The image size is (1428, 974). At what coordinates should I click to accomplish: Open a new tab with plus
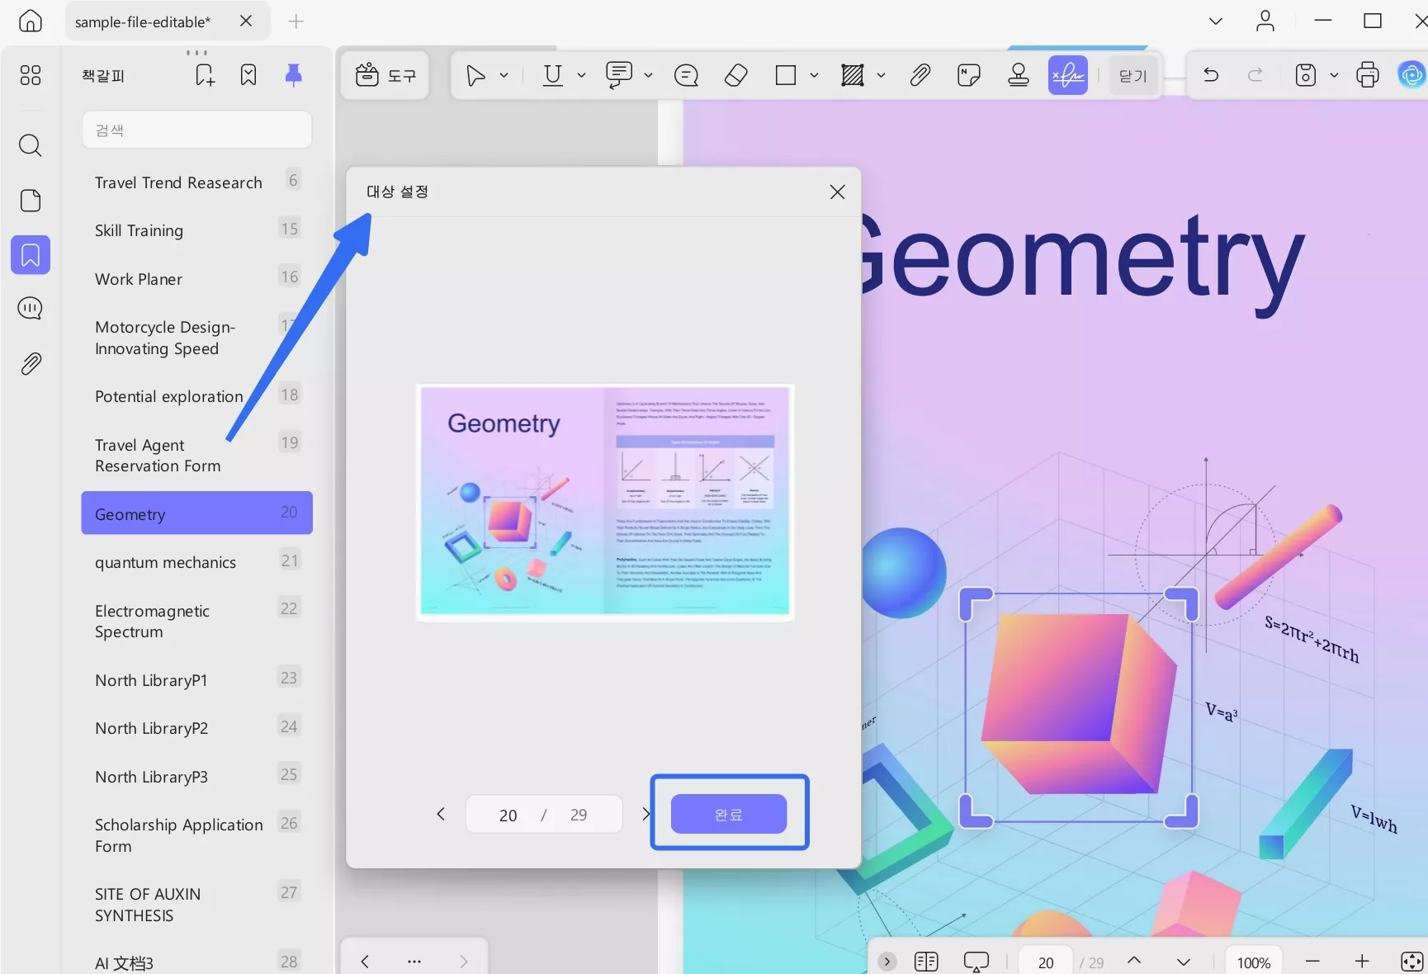[296, 21]
